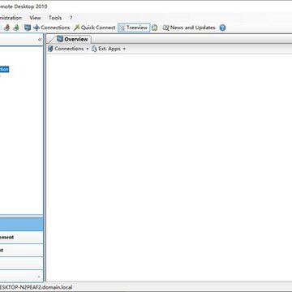This screenshot has width=292, height=292.
Task: Toggle the Treeview panel button
Action: [x=134, y=28]
